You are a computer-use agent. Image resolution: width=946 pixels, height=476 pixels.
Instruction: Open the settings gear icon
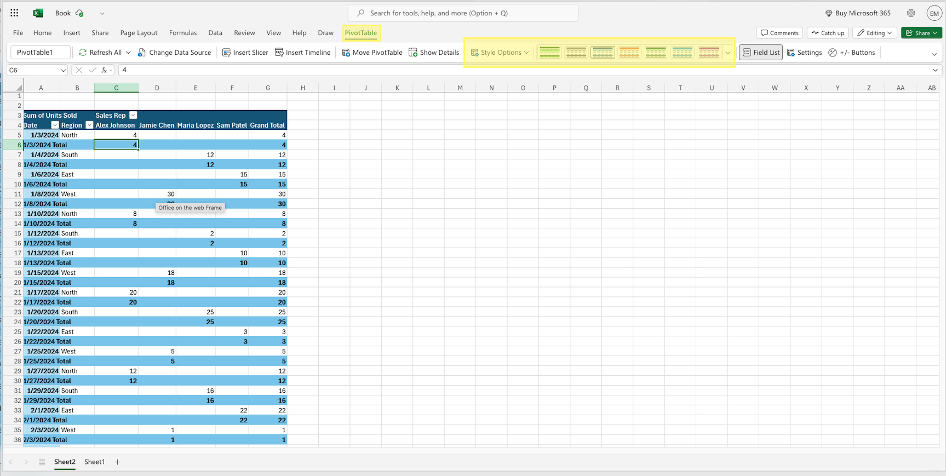(x=910, y=13)
